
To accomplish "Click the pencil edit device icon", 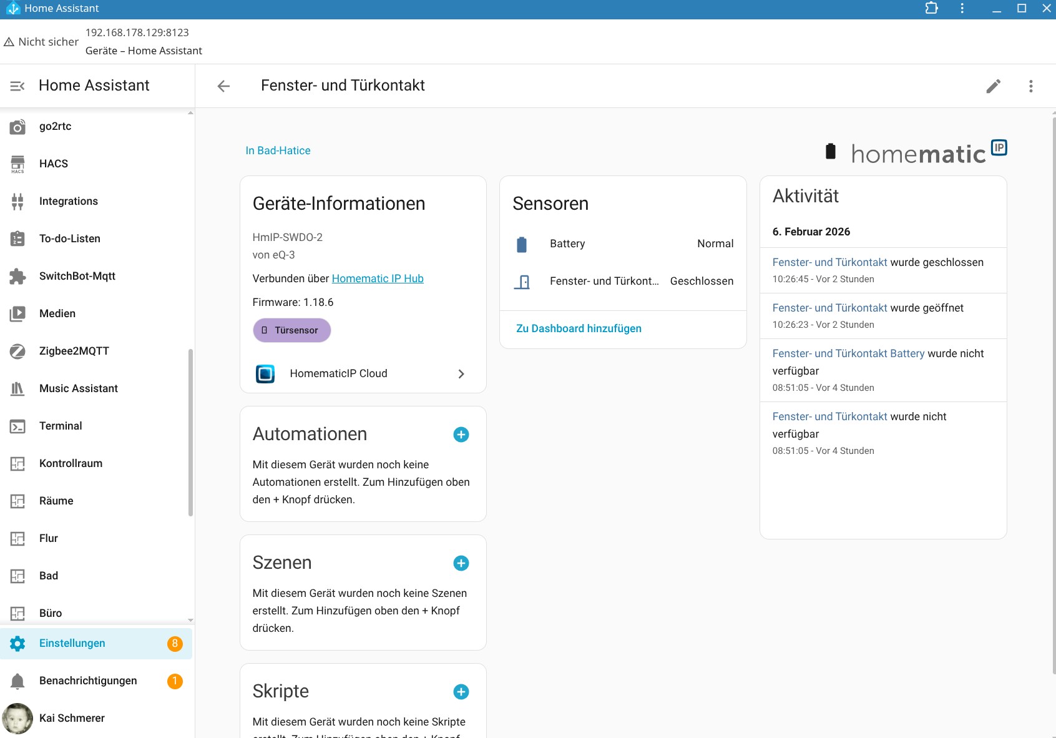I will [993, 86].
